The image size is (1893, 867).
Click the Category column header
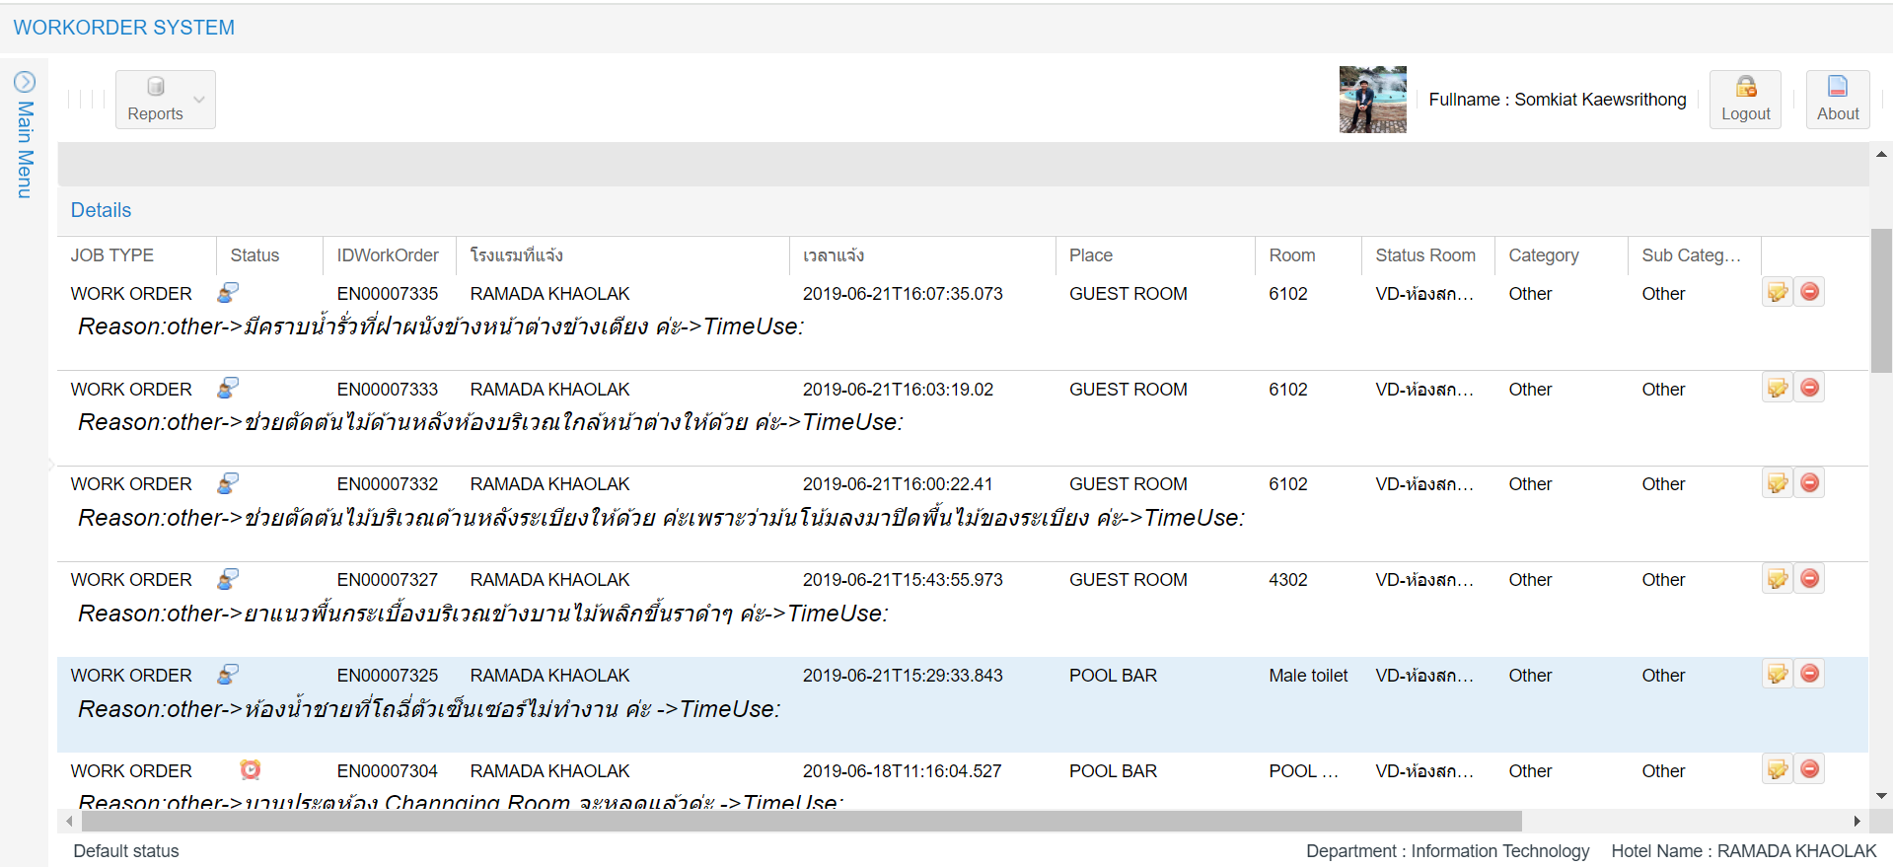[1543, 255]
